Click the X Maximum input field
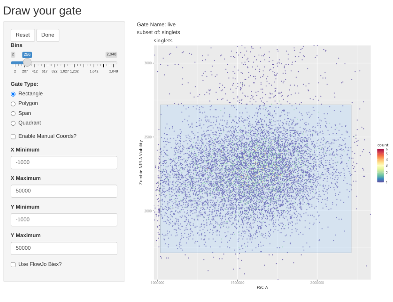The image size is (393, 302). pos(64,191)
